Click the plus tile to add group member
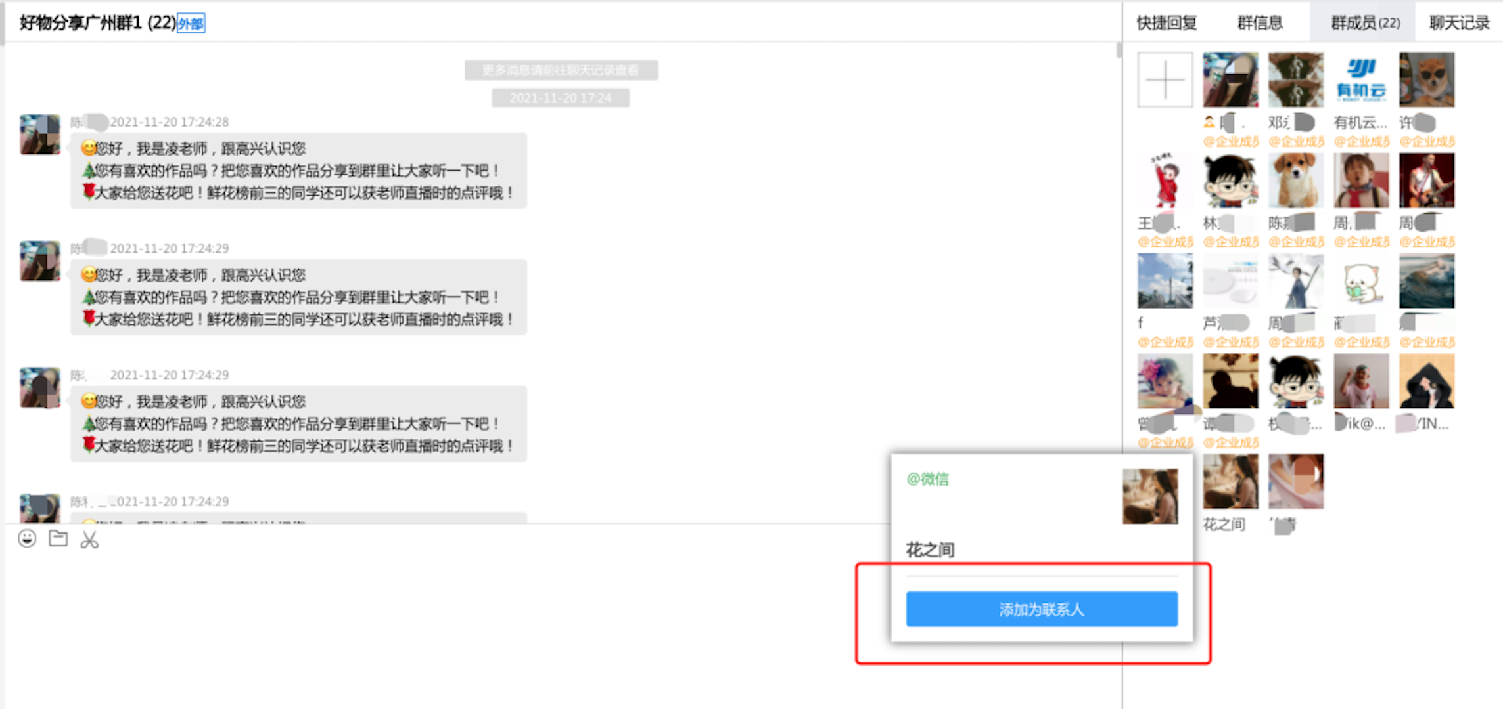1503x709 pixels. (1165, 79)
